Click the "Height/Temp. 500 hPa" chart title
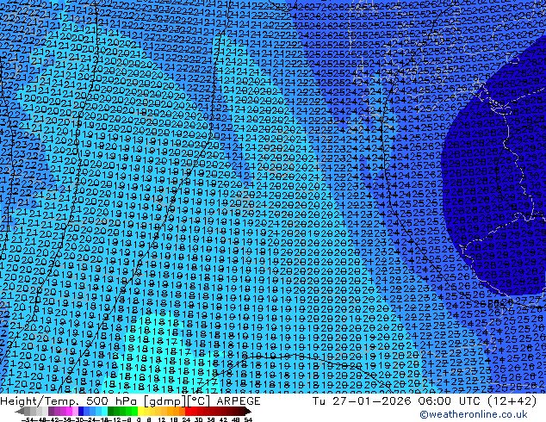 click(x=70, y=400)
